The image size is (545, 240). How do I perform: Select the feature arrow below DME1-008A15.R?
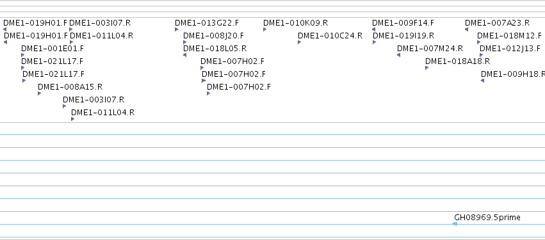40,93
